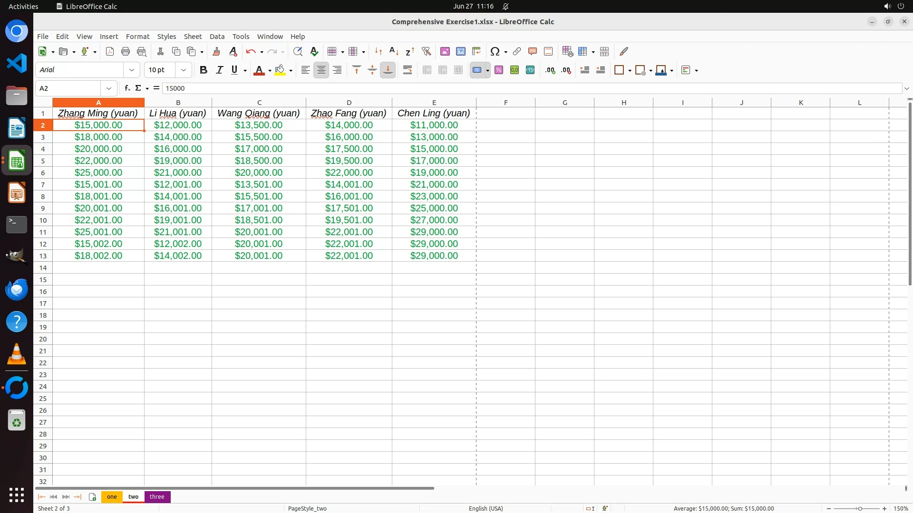Open the font size dropdown

pyautogui.click(x=184, y=70)
